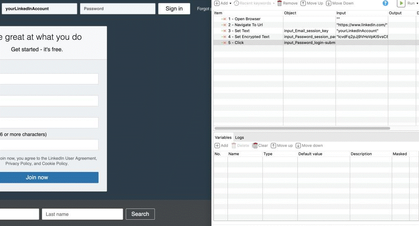Click the step 5 Click keyword icon
The height and width of the screenshot is (226, 419).
(x=224, y=43)
